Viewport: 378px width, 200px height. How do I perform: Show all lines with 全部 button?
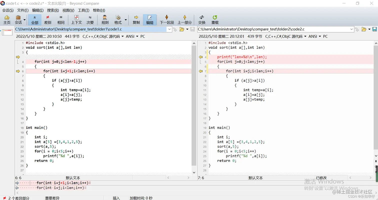tap(35, 20)
